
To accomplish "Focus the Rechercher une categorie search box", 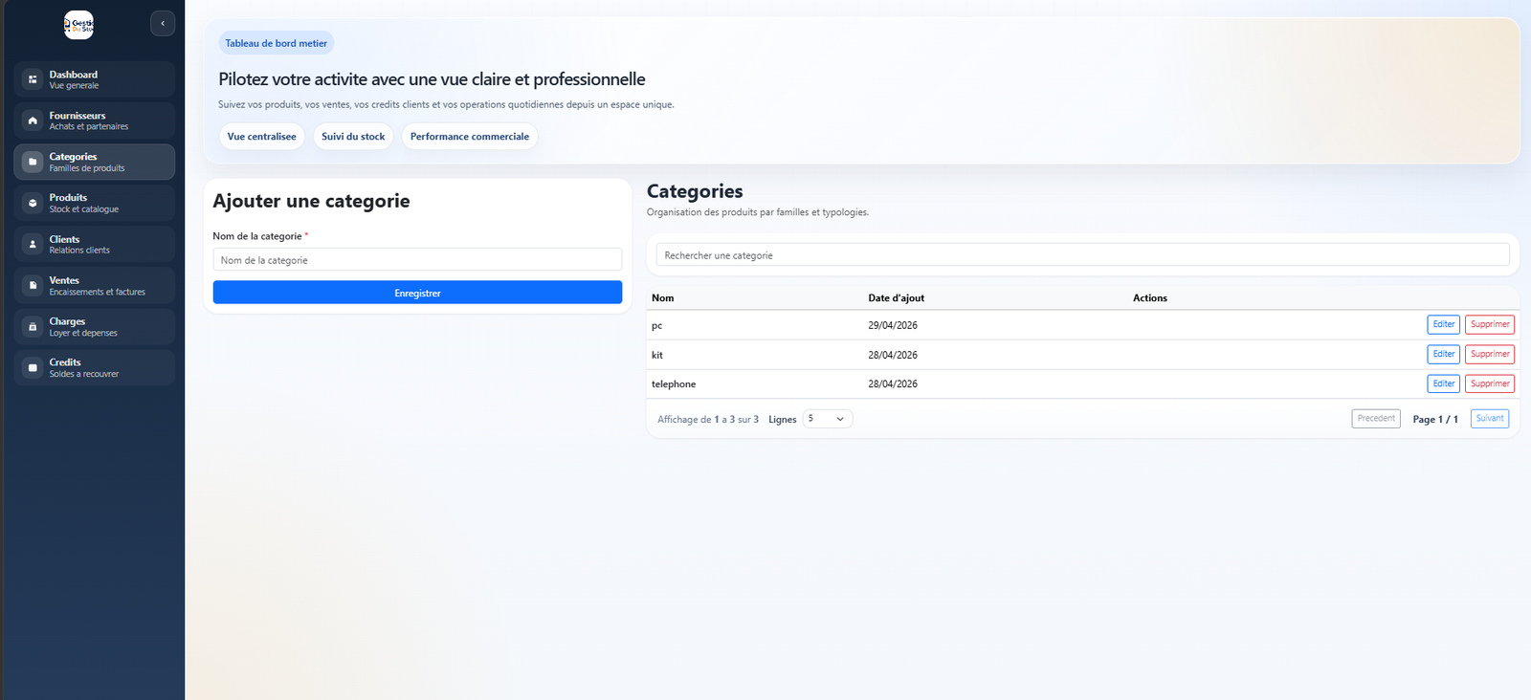I will coord(1082,255).
